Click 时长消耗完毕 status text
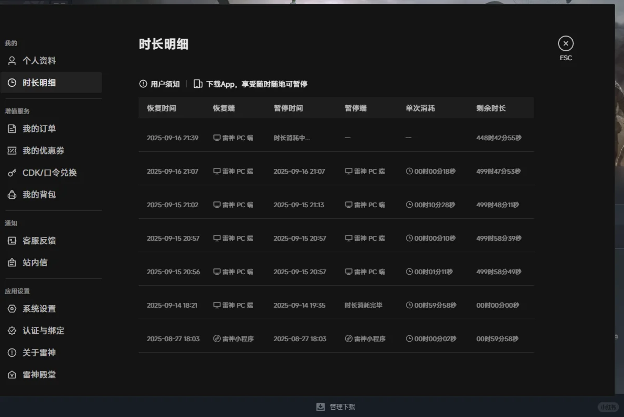This screenshot has width=624, height=417. click(364, 305)
